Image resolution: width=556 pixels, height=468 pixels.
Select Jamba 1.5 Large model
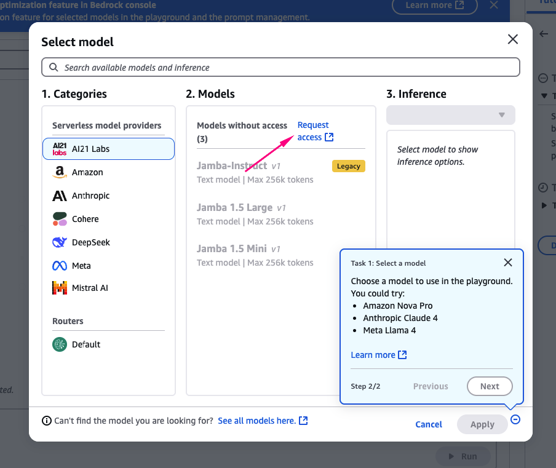point(241,207)
